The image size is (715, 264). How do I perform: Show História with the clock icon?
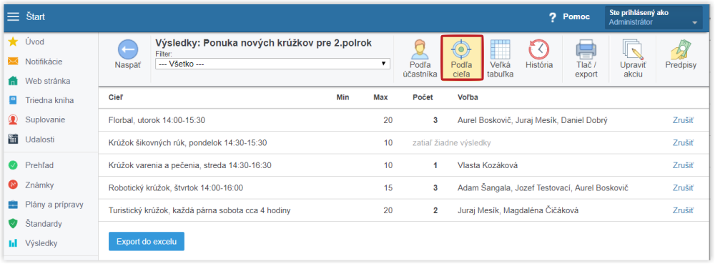coord(539,49)
